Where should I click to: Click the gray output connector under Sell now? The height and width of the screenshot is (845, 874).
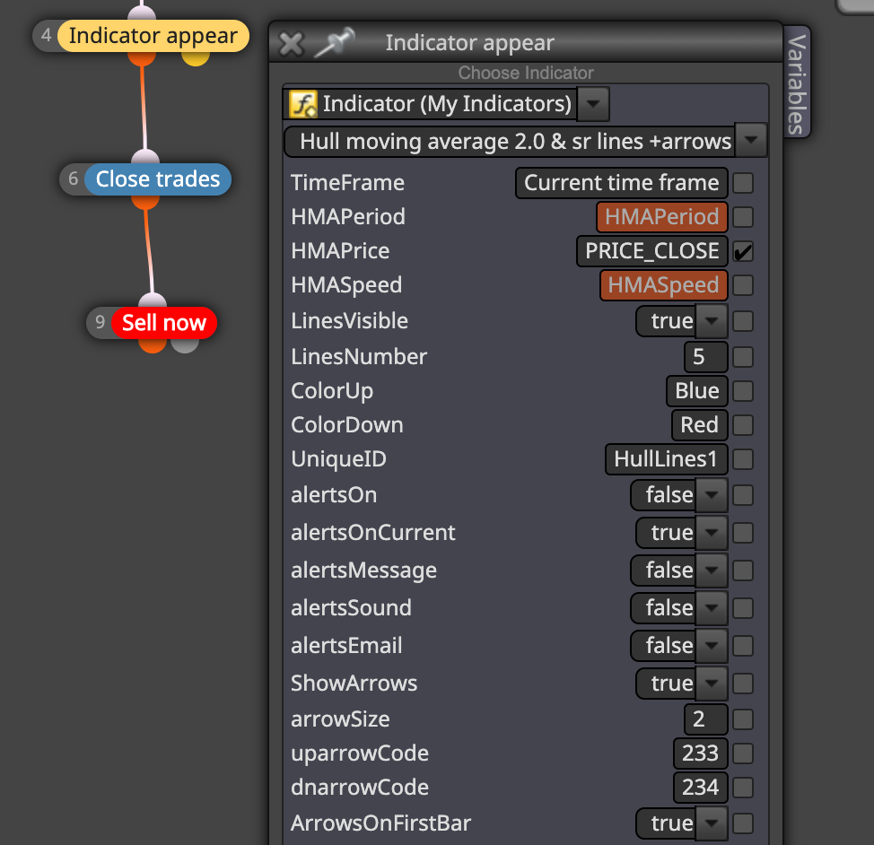click(x=185, y=345)
